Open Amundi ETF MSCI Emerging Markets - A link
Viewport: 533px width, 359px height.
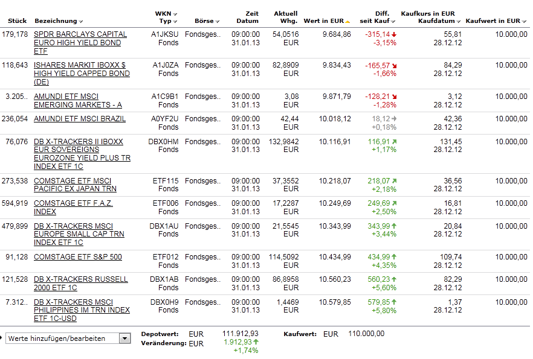[78, 100]
